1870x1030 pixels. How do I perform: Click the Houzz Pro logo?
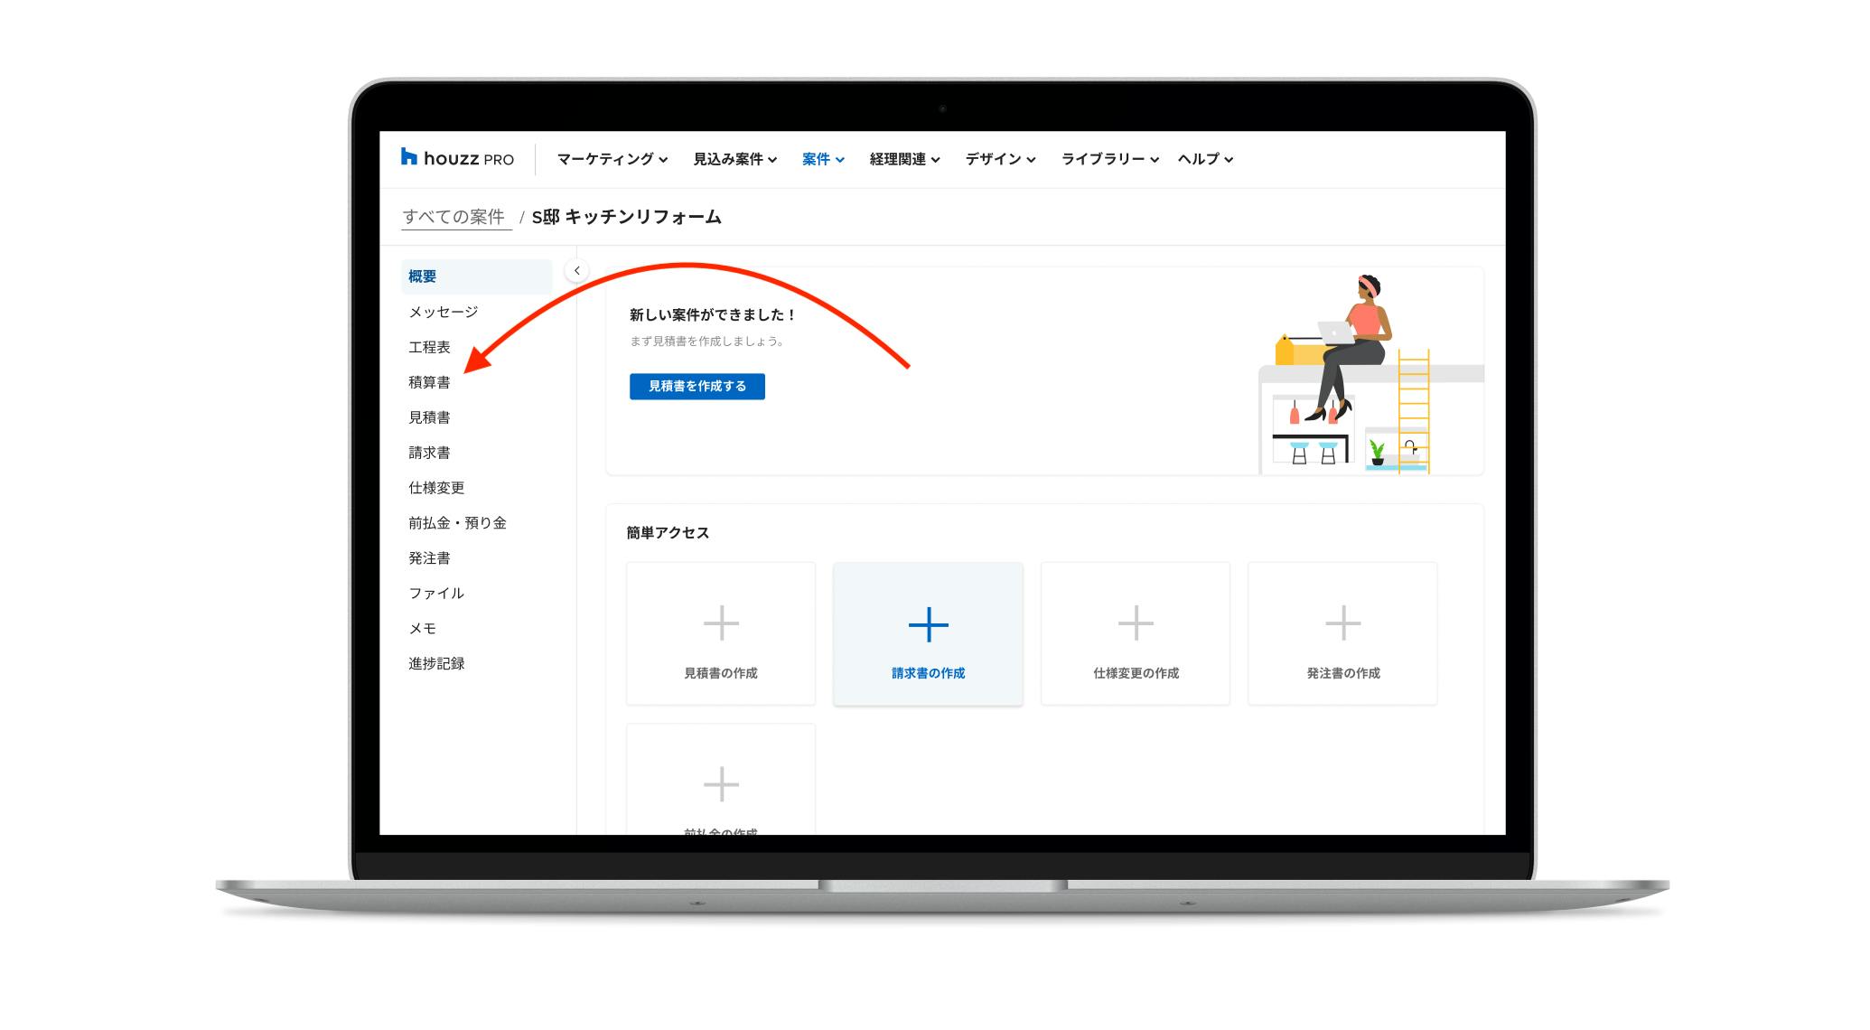tap(457, 158)
